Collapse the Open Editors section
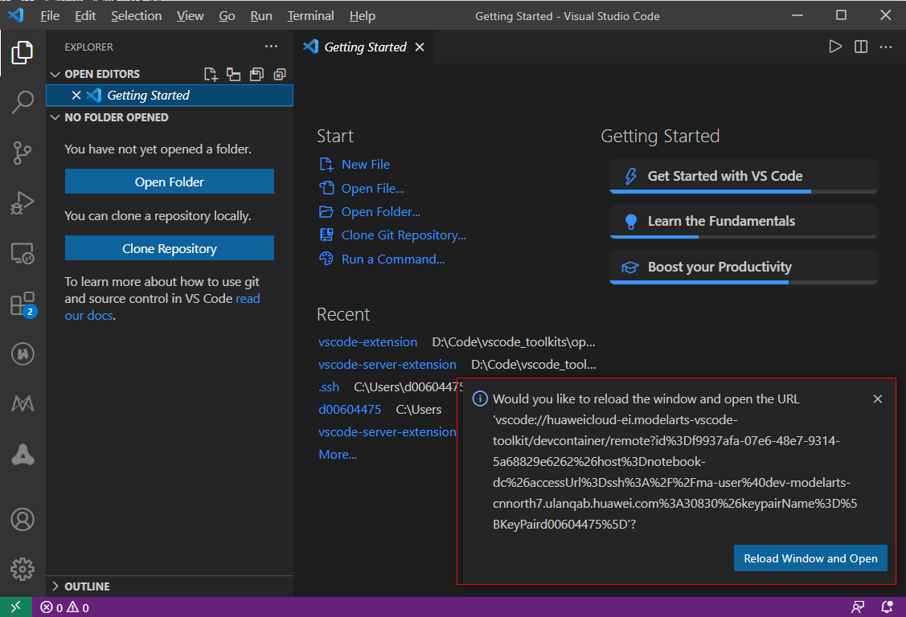 [55, 75]
